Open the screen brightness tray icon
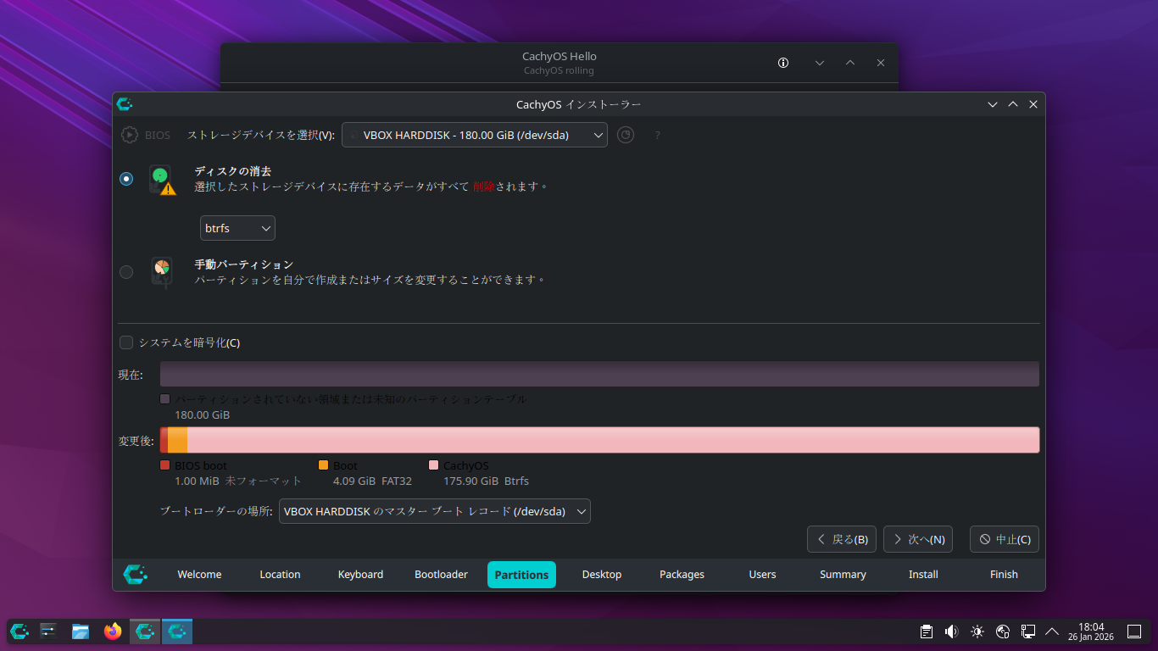Viewport: 1158px width, 651px height. (977, 632)
